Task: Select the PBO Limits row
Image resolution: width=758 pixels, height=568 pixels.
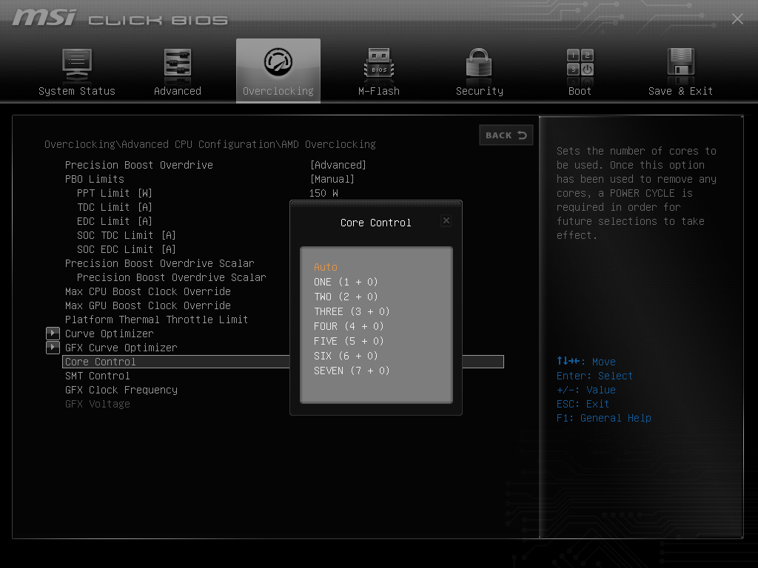Action: [94, 179]
